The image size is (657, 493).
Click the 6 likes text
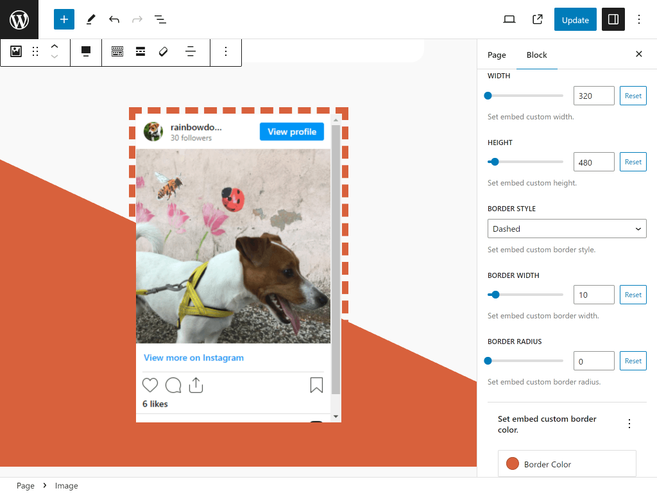coord(155,404)
